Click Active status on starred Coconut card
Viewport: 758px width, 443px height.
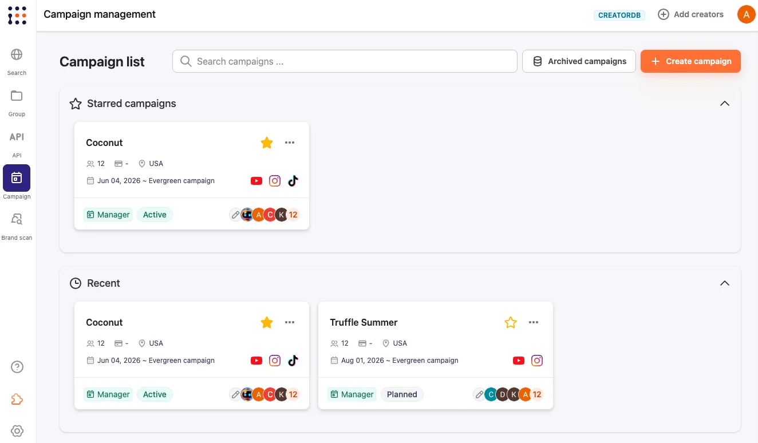click(155, 215)
